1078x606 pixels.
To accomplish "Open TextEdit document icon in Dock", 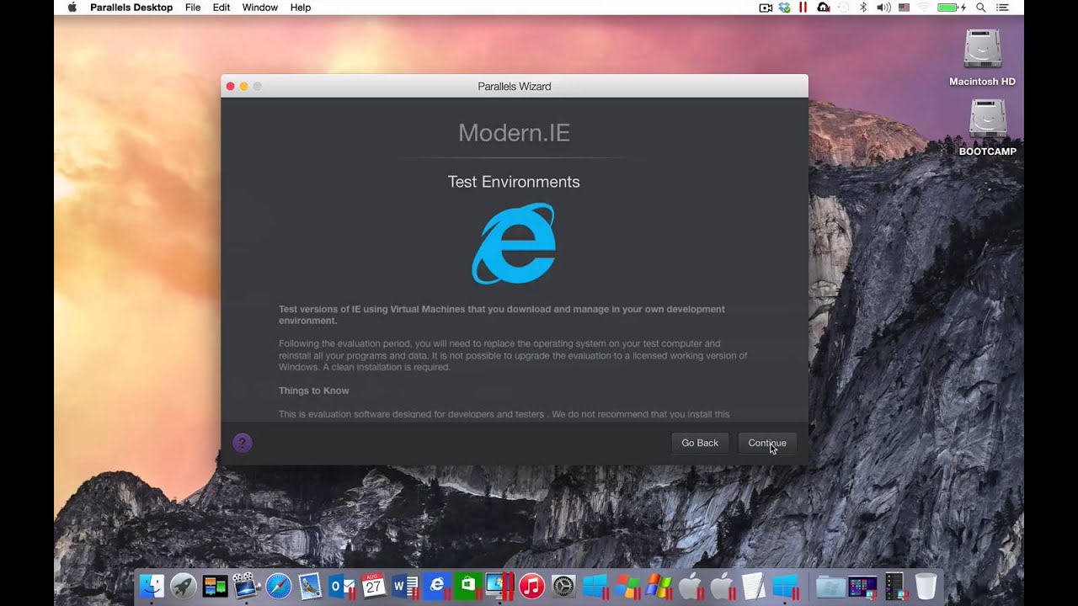I will pyautogui.click(x=754, y=586).
